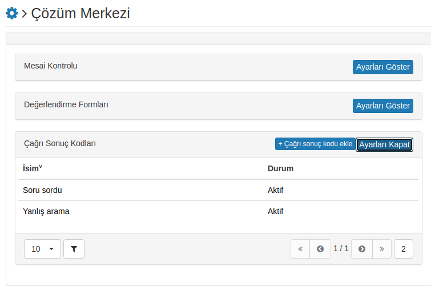Image resolution: width=431 pixels, height=286 pixels.
Task: Go to previous page arrow
Action: pyautogui.click(x=320, y=249)
